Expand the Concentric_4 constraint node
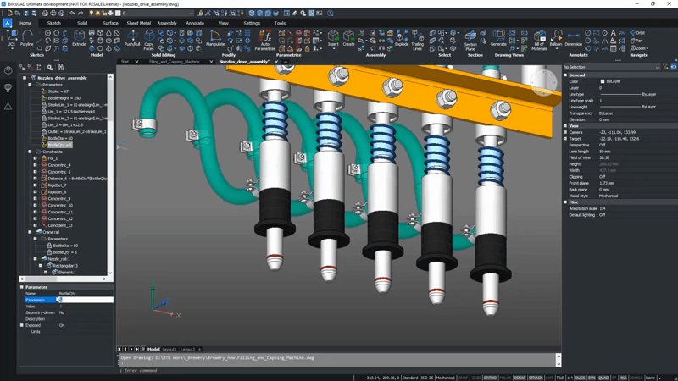The height and width of the screenshot is (381, 678). pyautogui.click(x=35, y=165)
